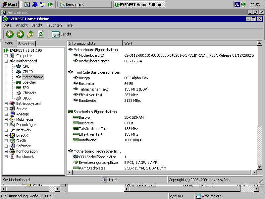265x199 pixels.
Task: Expand the DirectX node
Action: [6, 135]
